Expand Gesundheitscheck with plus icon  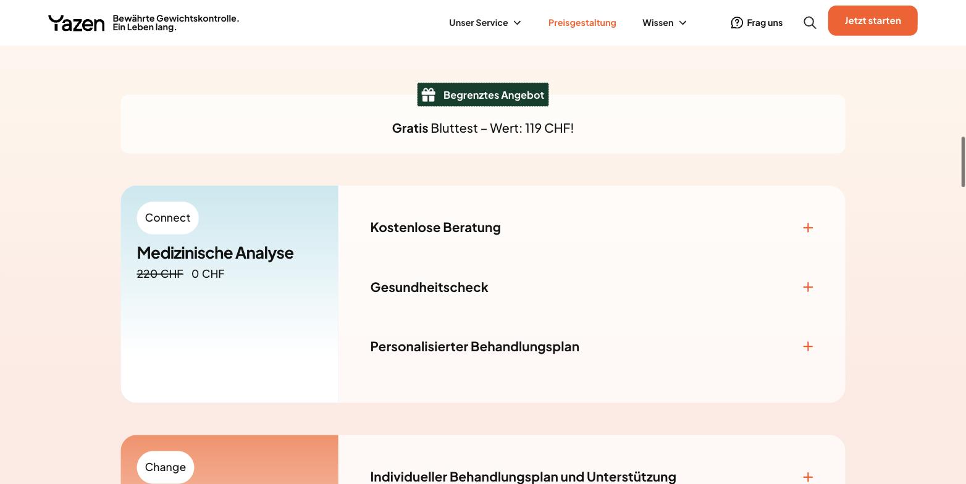point(808,287)
